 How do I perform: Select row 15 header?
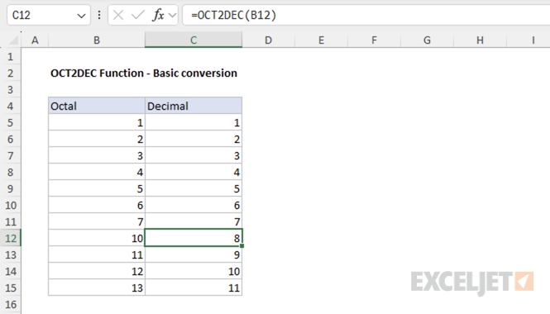(x=11, y=288)
